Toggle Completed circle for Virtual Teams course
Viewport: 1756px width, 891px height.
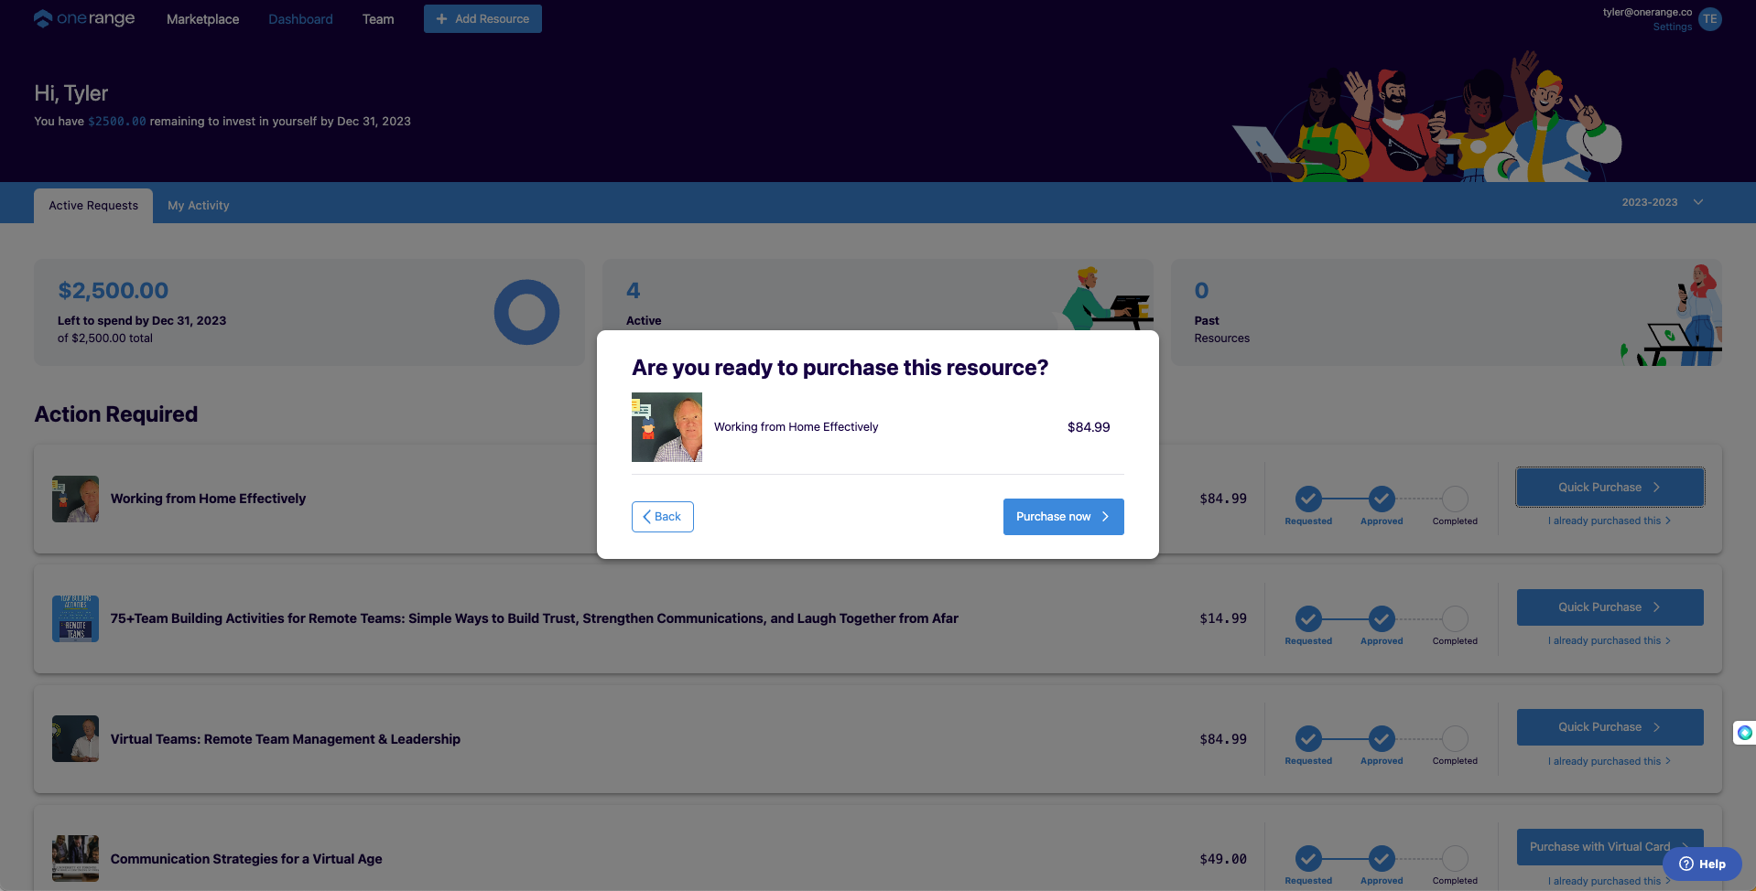click(1454, 738)
